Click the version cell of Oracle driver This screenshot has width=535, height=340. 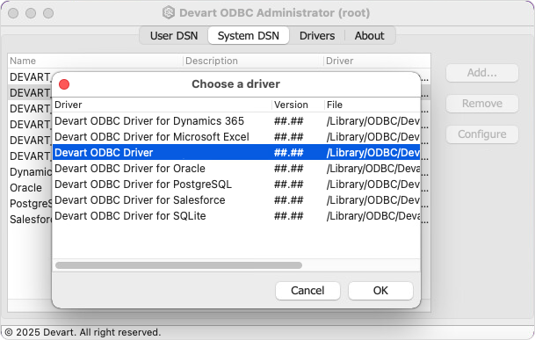[289, 169]
